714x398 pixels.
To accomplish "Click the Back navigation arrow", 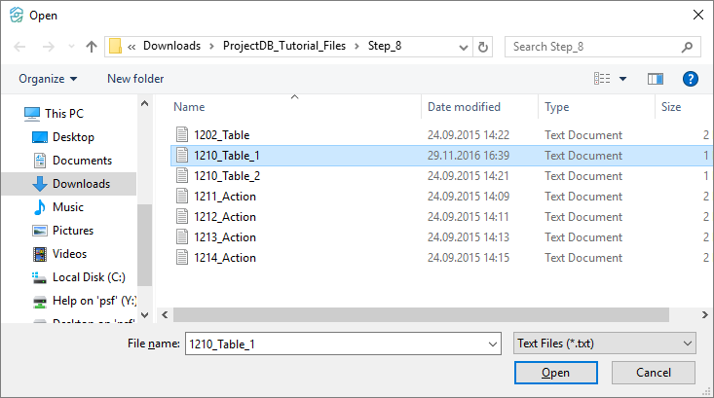I will [19, 46].
